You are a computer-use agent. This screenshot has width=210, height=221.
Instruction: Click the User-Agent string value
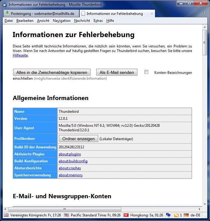(x=109, y=128)
